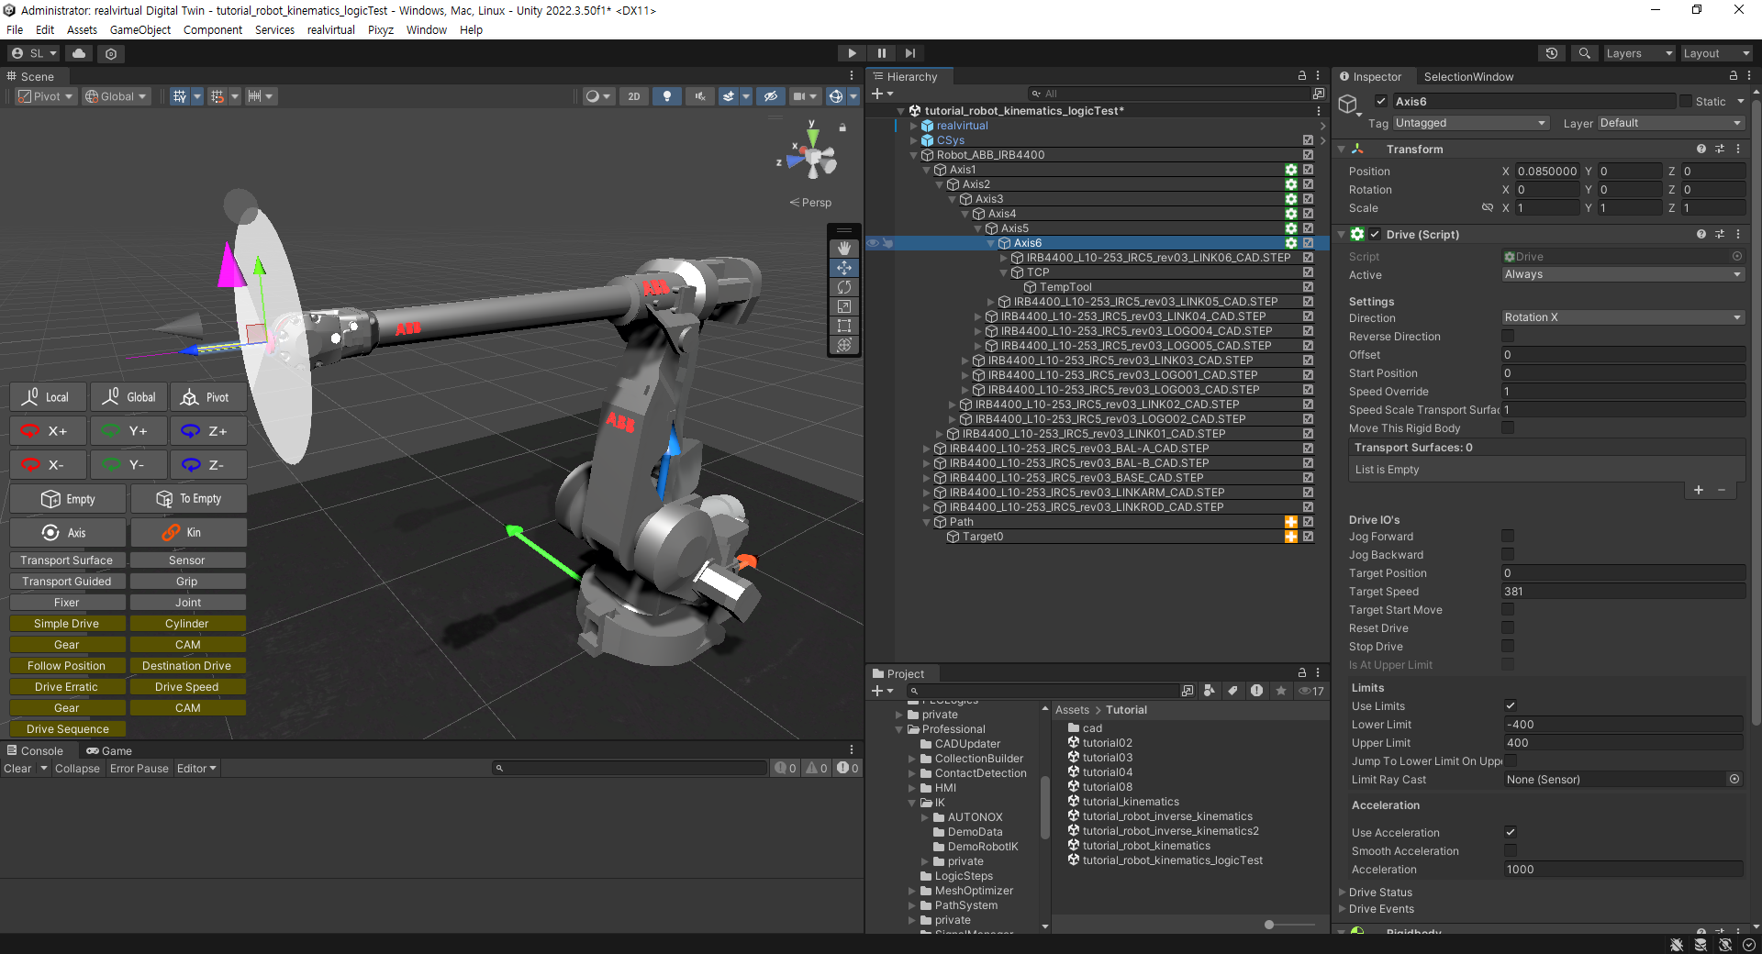Open the Layer dropdown showing Default
Screen dimensions: 1762x954
(1670, 123)
